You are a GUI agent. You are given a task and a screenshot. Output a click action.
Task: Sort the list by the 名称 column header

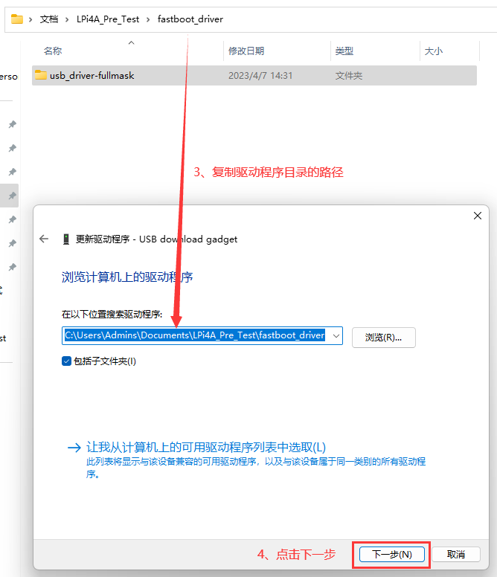click(53, 51)
